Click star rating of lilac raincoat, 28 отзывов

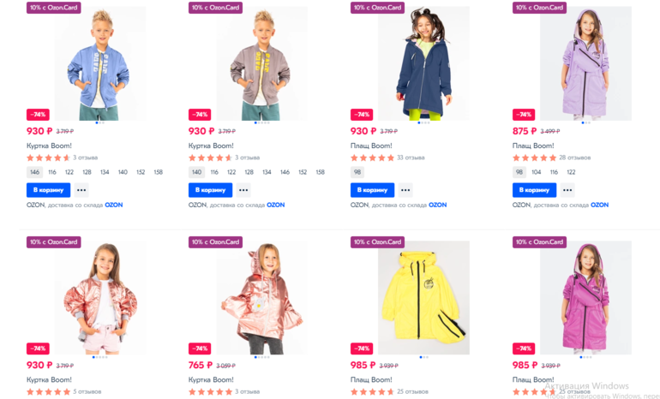tap(534, 158)
